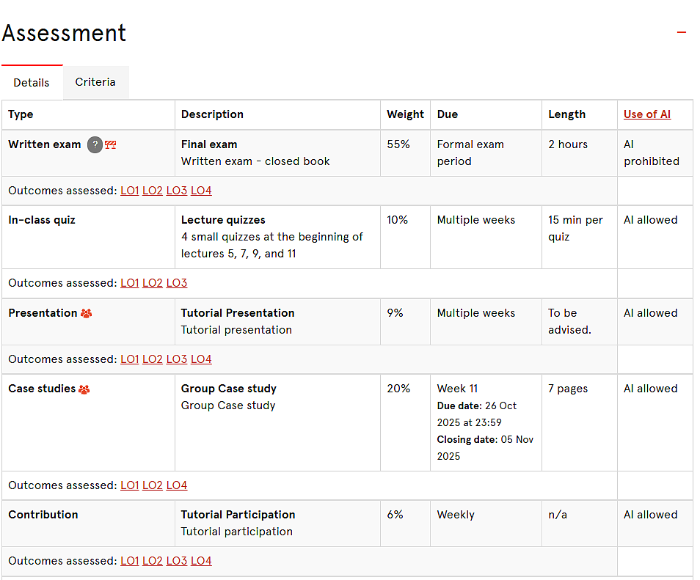
Task: Click the group icon next to Case studies
Action: tap(84, 389)
